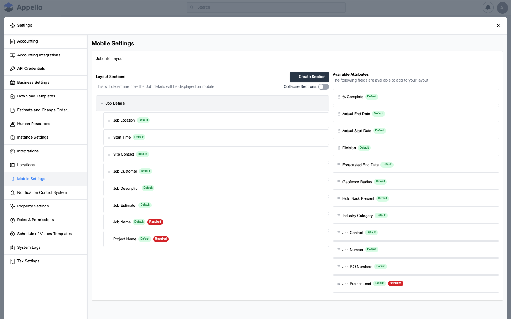
Task: Click the Notification Control System bell icon
Action: (12, 193)
